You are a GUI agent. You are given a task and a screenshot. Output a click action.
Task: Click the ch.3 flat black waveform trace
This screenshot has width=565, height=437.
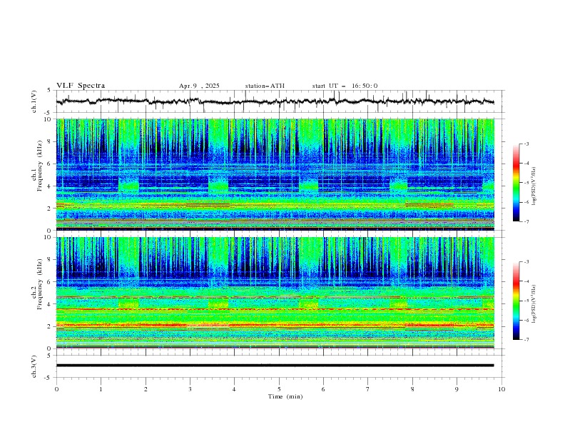tap(275, 366)
